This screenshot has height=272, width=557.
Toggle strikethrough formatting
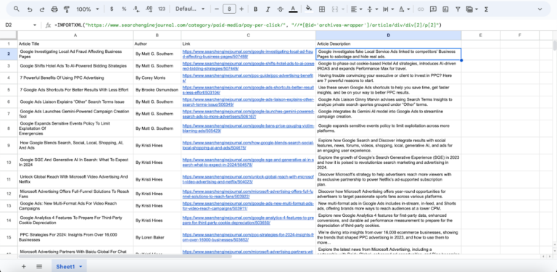(x=280, y=9)
